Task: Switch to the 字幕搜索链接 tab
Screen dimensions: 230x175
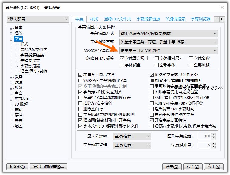Action: (x=148, y=19)
